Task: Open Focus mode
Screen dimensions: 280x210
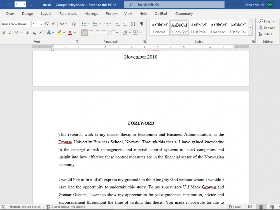Action: tap(235, 207)
